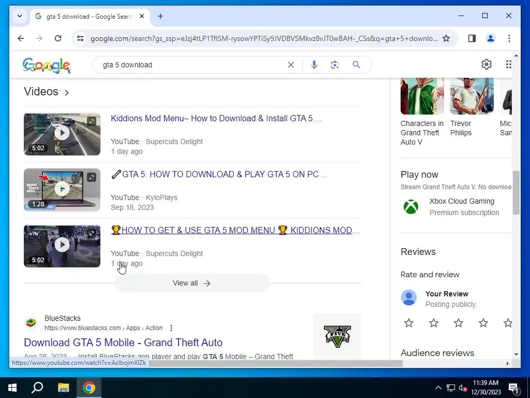Screen dimensions: 530x398
Task: Open the Trevor Philips character card
Action: point(472,107)
